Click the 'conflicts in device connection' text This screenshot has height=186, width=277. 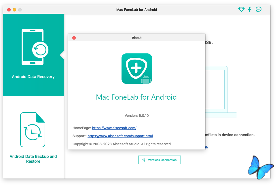pyautogui.click(x=230, y=135)
